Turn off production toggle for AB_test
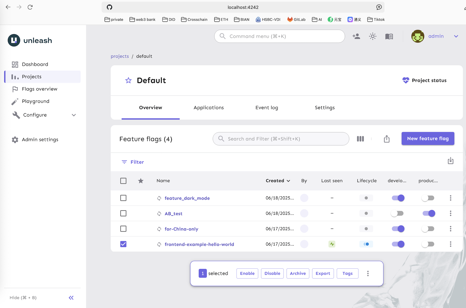The width and height of the screenshot is (466, 308). (429, 213)
